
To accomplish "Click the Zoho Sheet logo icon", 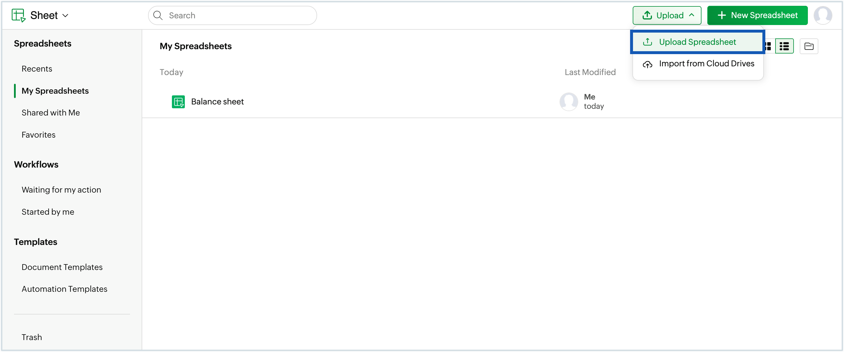I will coord(19,15).
